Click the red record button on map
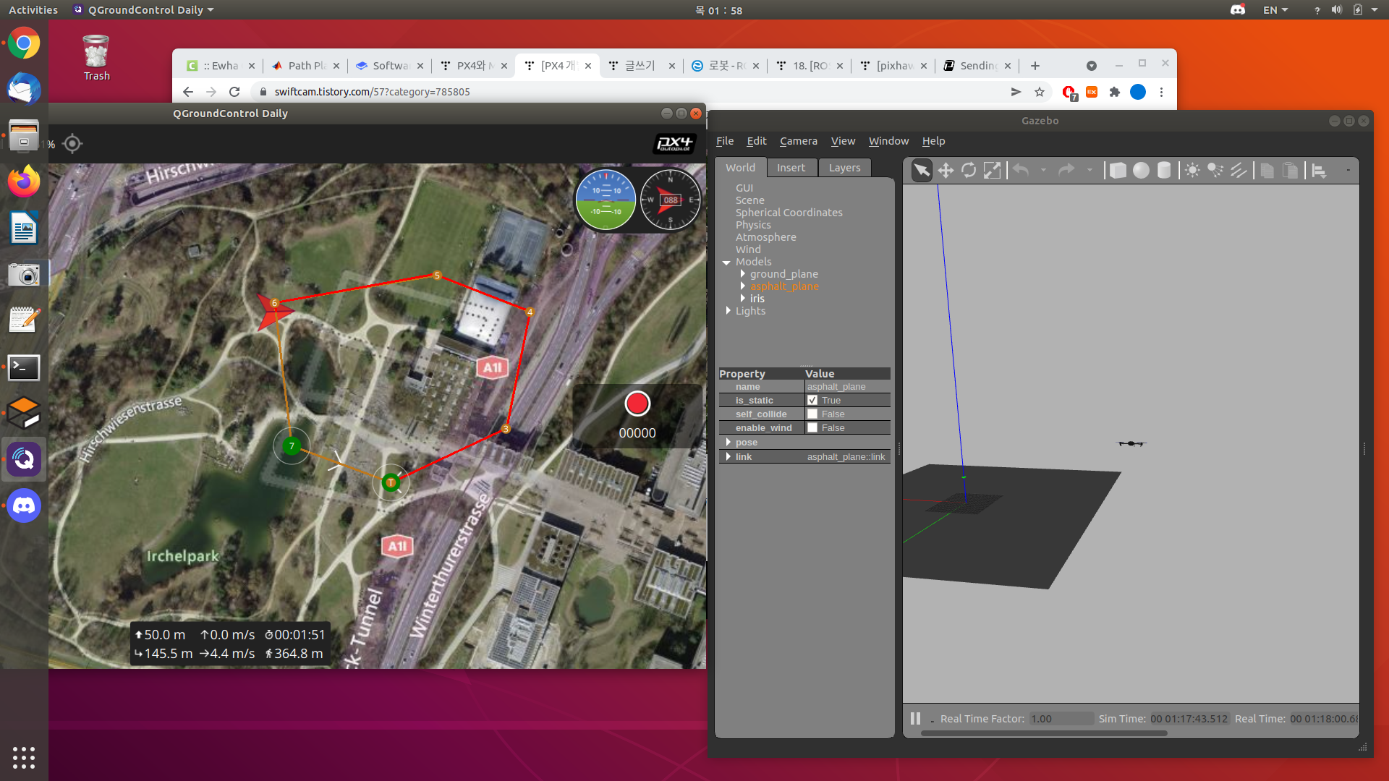This screenshot has width=1389, height=781. point(637,404)
